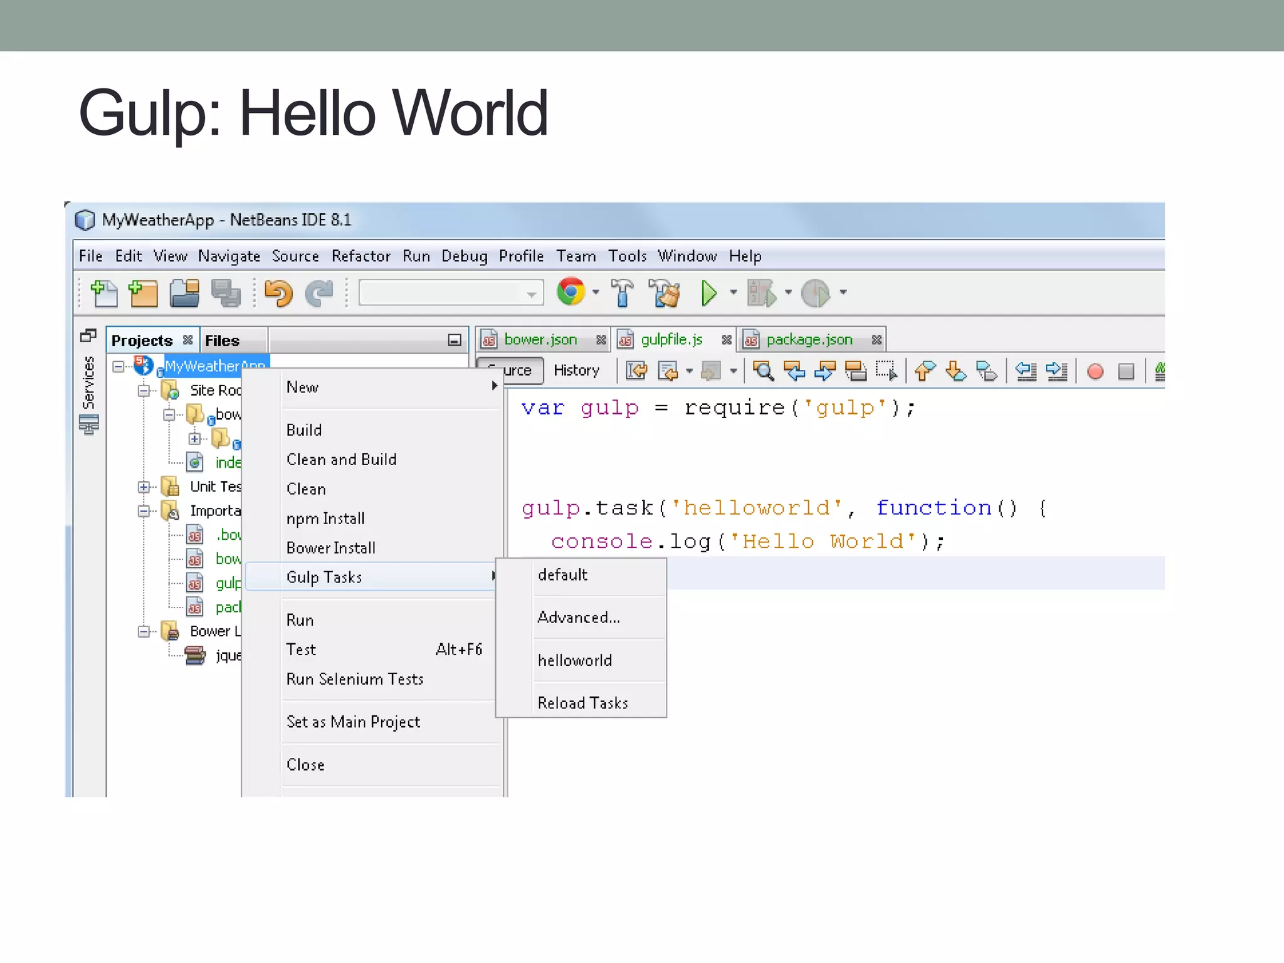Open the Refactor menu
1284x963 pixels.
[360, 256]
